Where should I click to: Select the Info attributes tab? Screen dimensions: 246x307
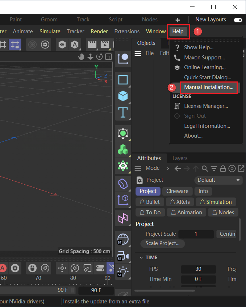pyautogui.click(x=203, y=191)
